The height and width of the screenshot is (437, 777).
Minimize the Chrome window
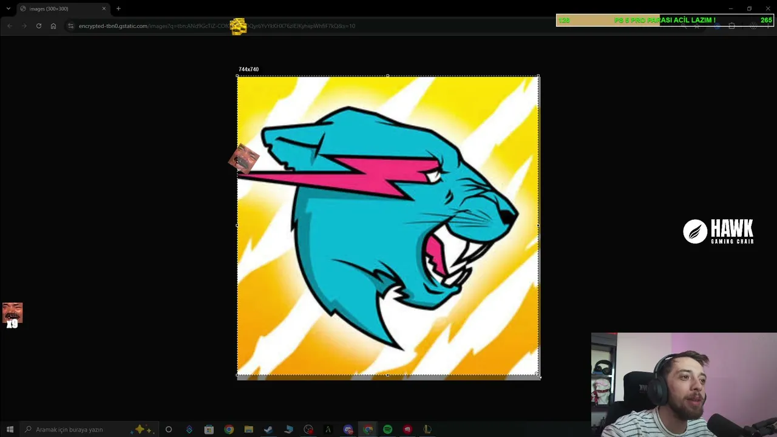click(x=730, y=8)
